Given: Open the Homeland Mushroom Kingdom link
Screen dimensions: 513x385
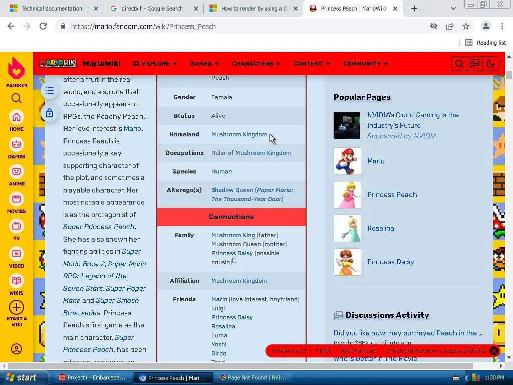Looking at the screenshot, I should 239,134.
